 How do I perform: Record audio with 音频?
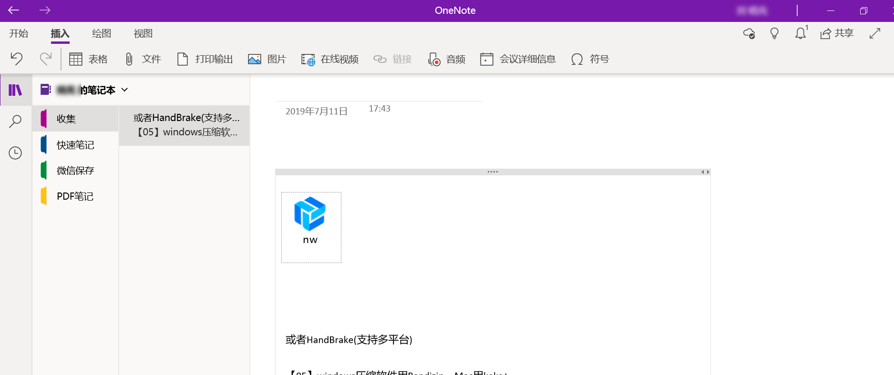[x=446, y=59]
